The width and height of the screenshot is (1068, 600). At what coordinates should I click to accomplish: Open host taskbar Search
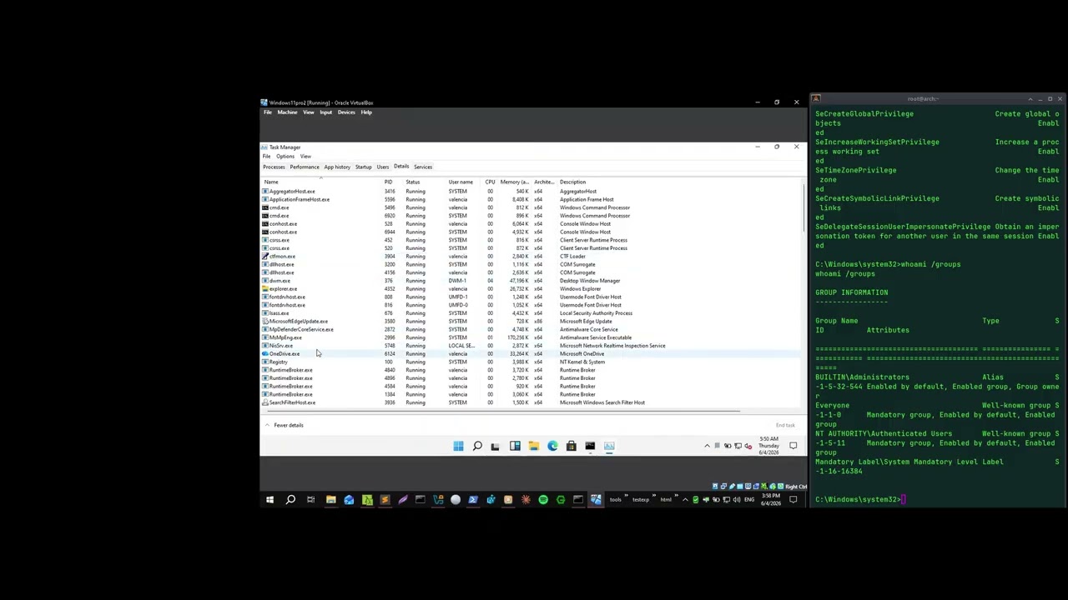(x=290, y=500)
